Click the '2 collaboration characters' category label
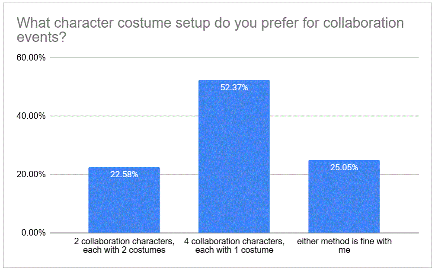This screenshot has width=435, height=271. pyautogui.click(x=124, y=245)
